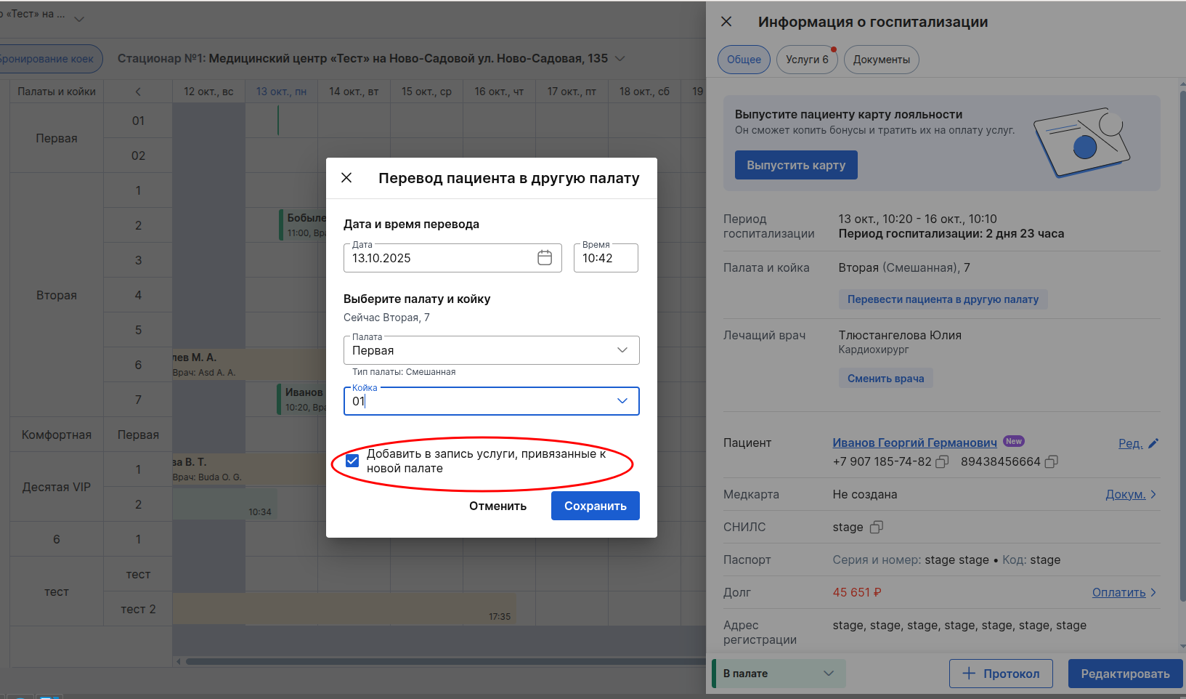Open the calendar date picker icon
1186x699 pixels.
click(545, 258)
